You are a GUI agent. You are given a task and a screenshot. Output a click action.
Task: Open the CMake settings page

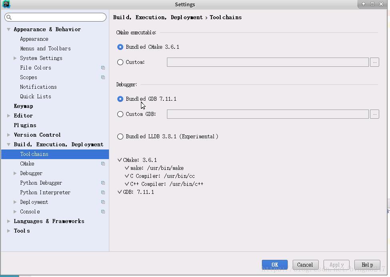[27, 163]
